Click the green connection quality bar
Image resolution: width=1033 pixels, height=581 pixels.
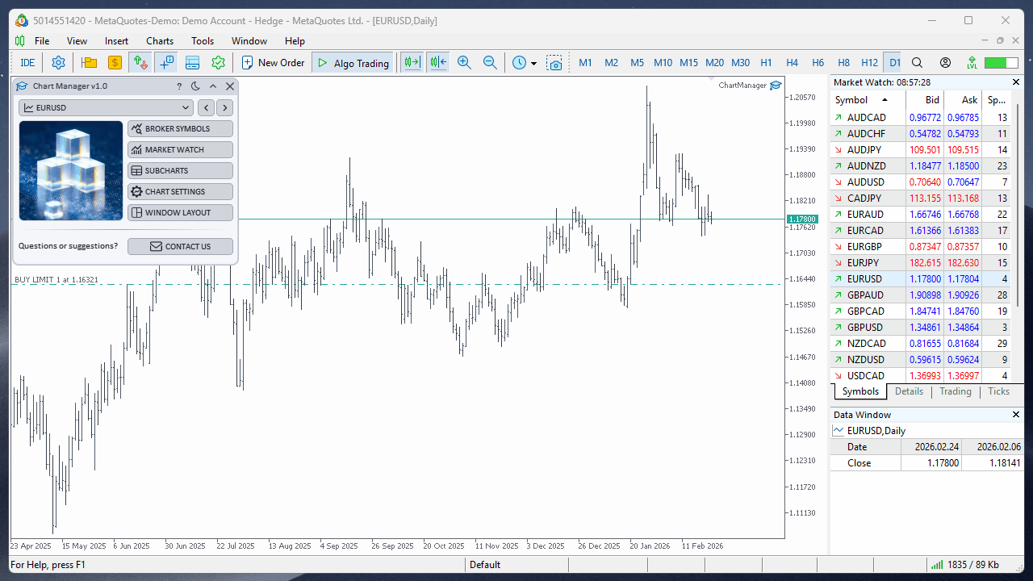point(1001,62)
